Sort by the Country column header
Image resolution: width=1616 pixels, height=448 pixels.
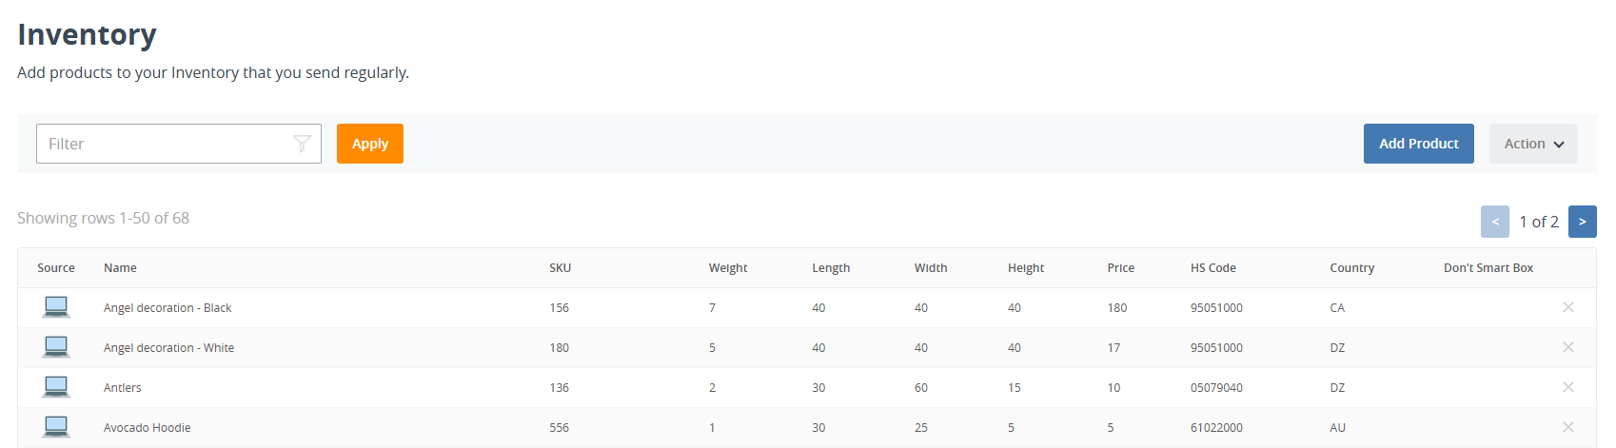pos(1352,268)
